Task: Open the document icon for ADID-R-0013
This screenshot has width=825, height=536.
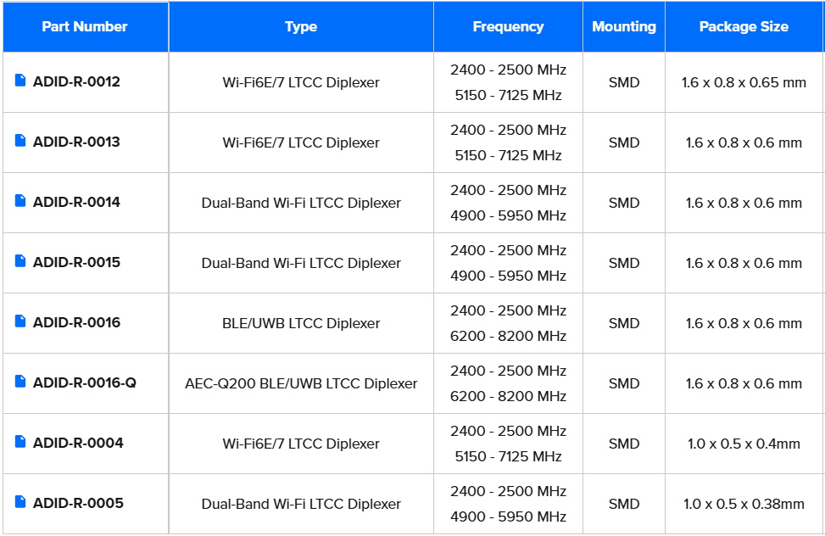Action: (20, 140)
